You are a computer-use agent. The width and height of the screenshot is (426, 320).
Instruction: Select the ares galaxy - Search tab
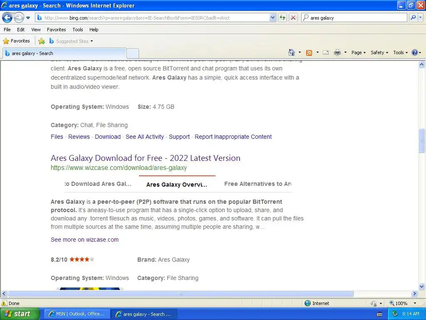[x=64, y=53]
